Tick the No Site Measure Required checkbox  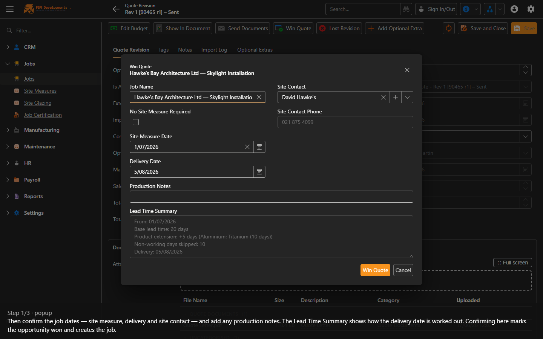tap(136, 122)
